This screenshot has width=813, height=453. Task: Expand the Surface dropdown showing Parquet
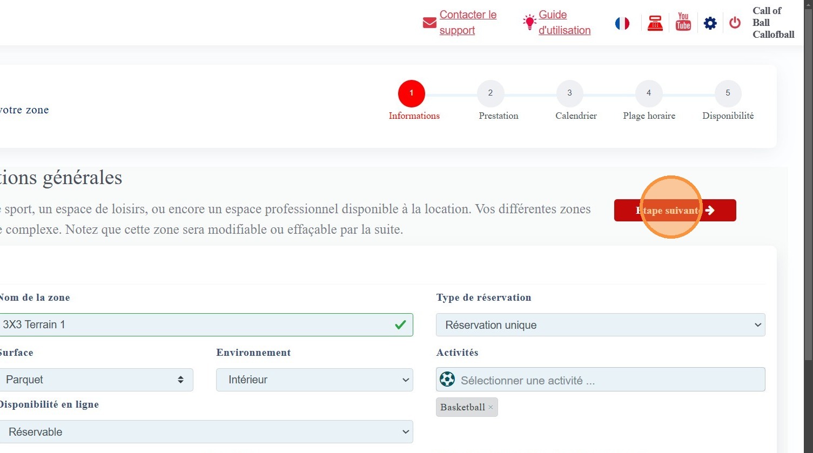coord(96,380)
